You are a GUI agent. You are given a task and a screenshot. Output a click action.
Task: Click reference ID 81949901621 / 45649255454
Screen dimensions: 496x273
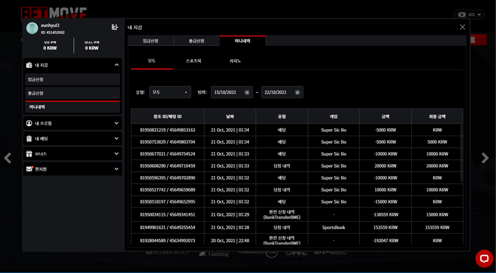coord(168,227)
